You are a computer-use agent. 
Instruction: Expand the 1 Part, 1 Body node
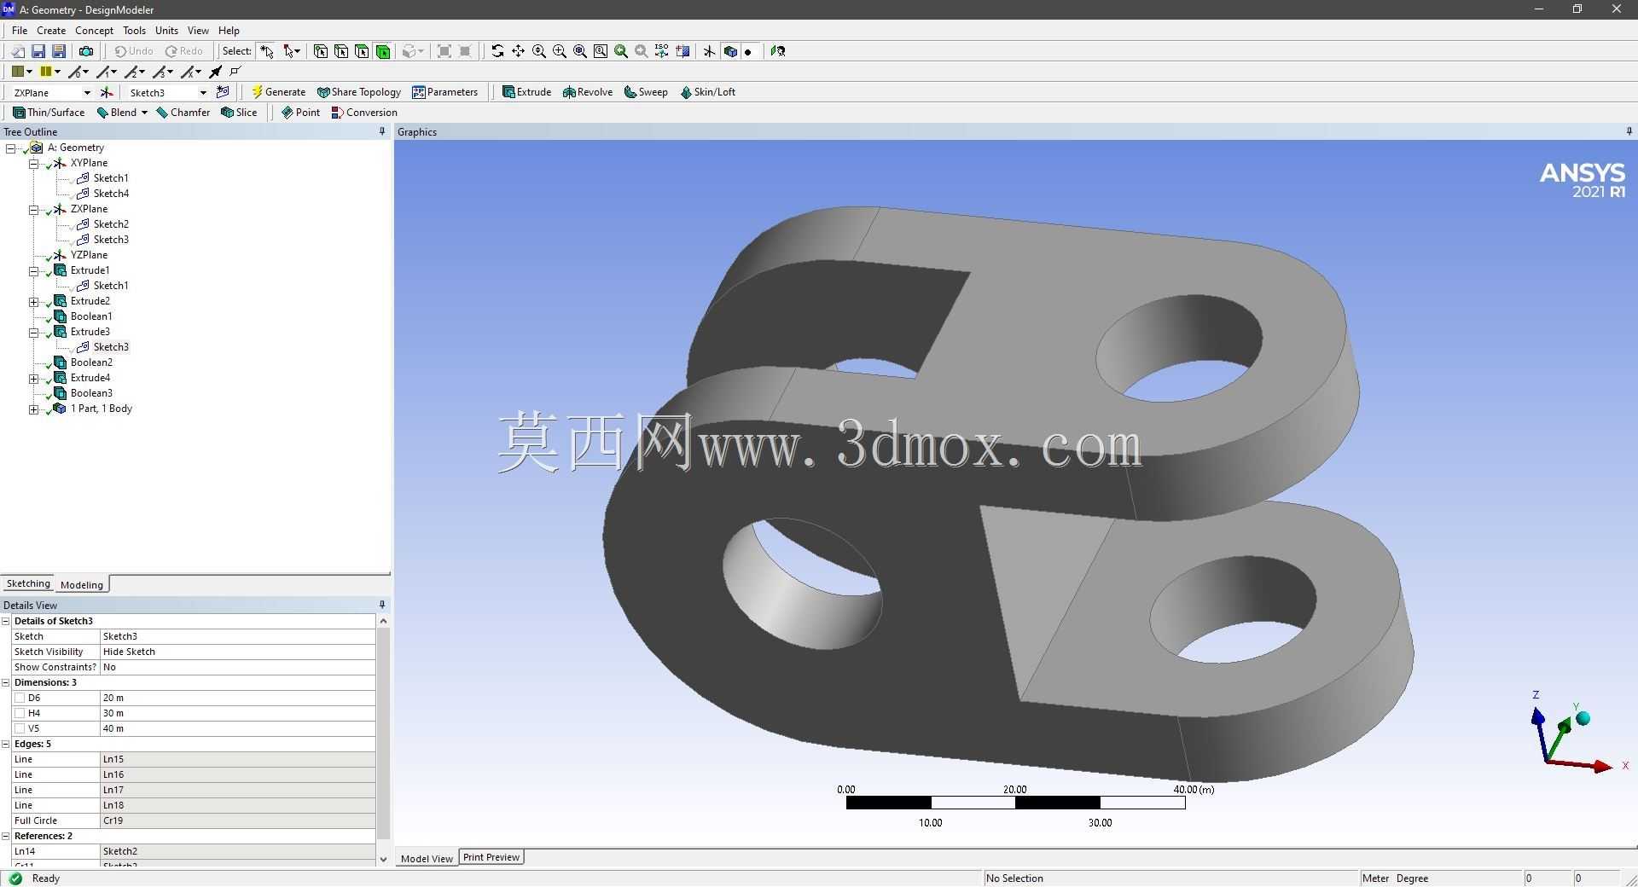coord(33,409)
